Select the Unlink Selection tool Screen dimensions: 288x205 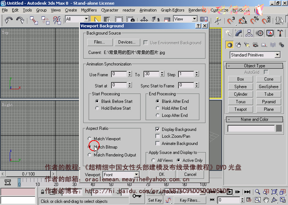(45, 20)
